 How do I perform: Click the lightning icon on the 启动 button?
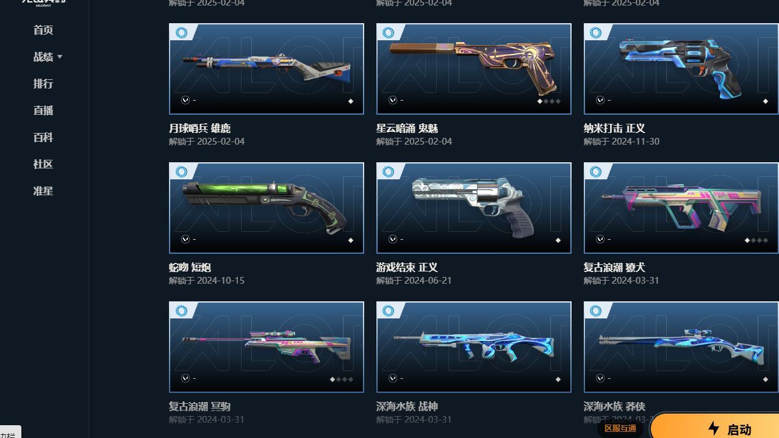[x=714, y=428]
